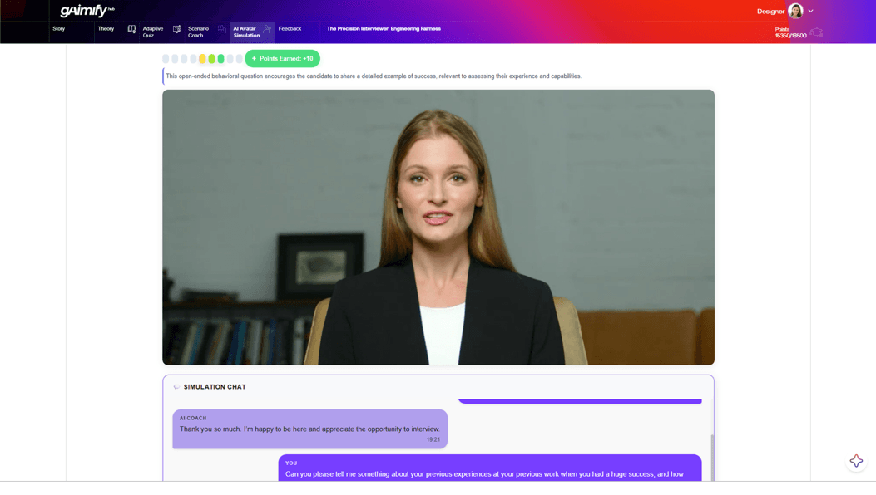Click the Points Earned +10 badge
Screen dimensions: 876x495
point(281,58)
